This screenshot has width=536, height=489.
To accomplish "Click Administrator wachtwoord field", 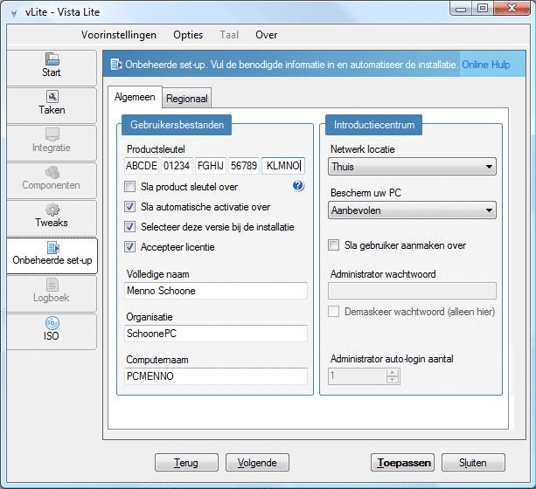I will coord(412,291).
